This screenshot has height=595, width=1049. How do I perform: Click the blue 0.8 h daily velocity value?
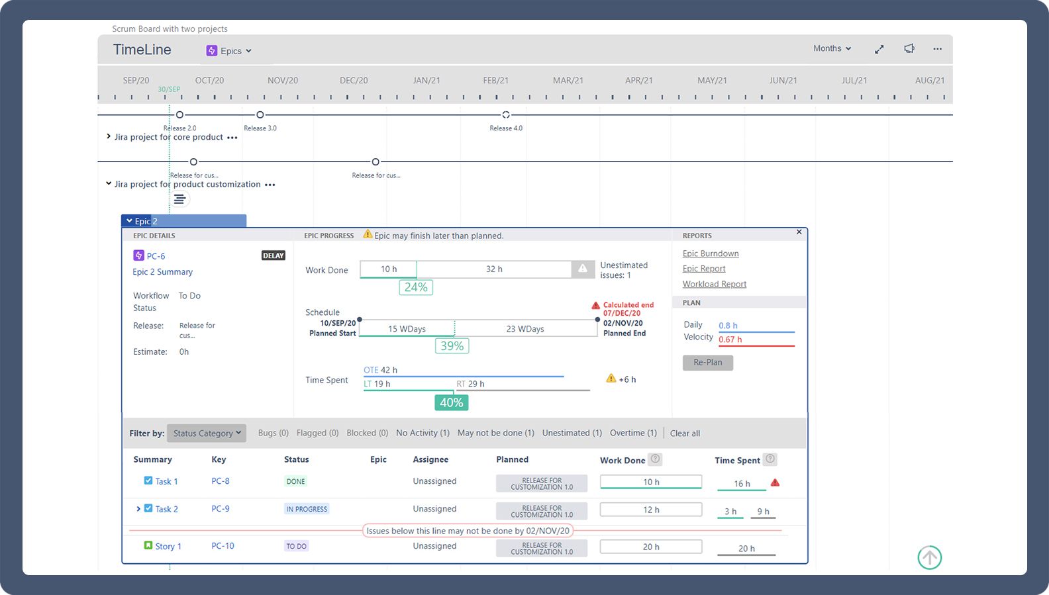tap(728, 326)
